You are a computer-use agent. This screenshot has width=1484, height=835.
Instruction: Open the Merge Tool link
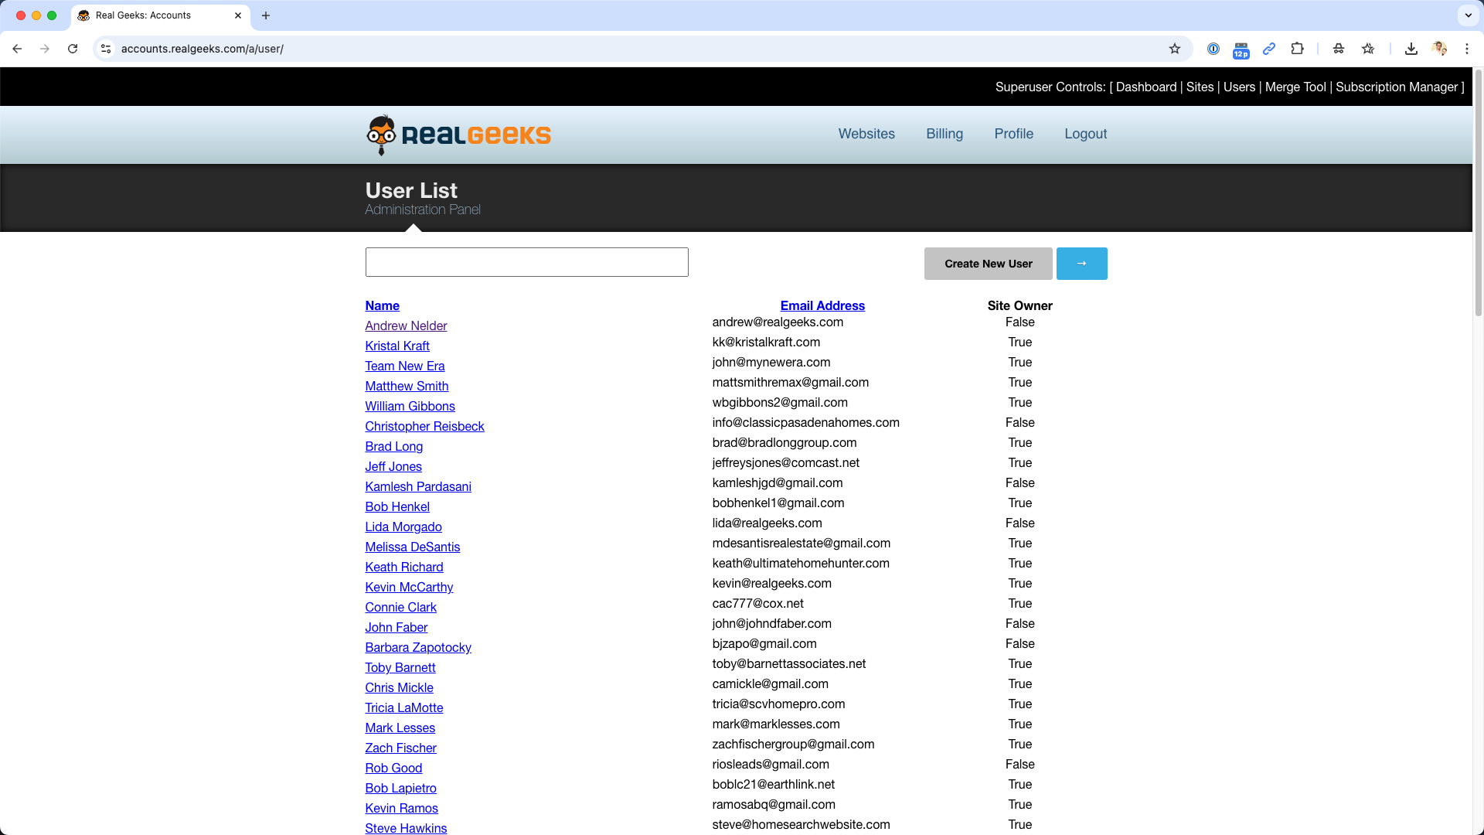[x=1295, y=87]
